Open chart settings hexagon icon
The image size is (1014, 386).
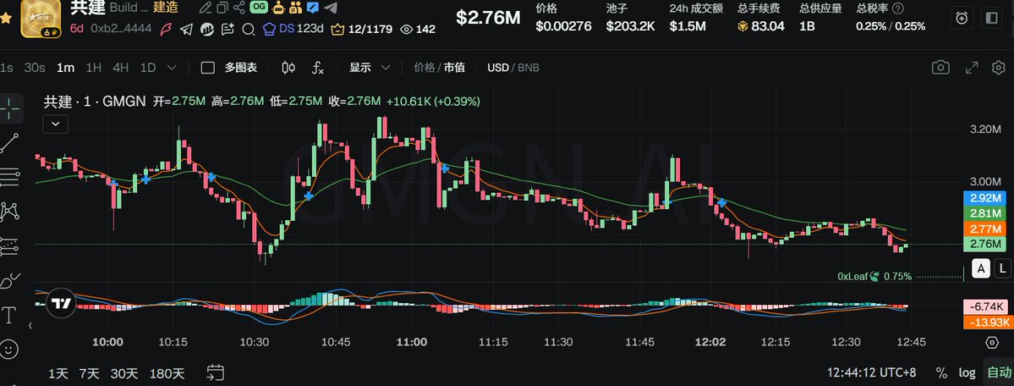999,68
